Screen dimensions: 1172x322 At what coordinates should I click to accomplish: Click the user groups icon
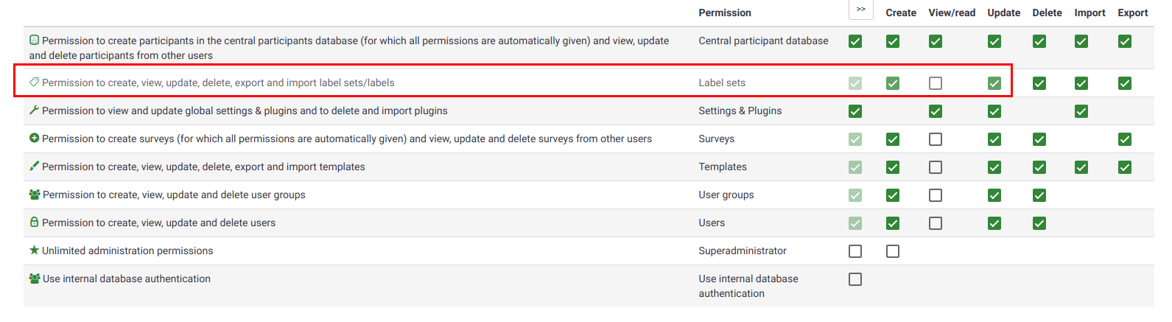click(35, 195)
